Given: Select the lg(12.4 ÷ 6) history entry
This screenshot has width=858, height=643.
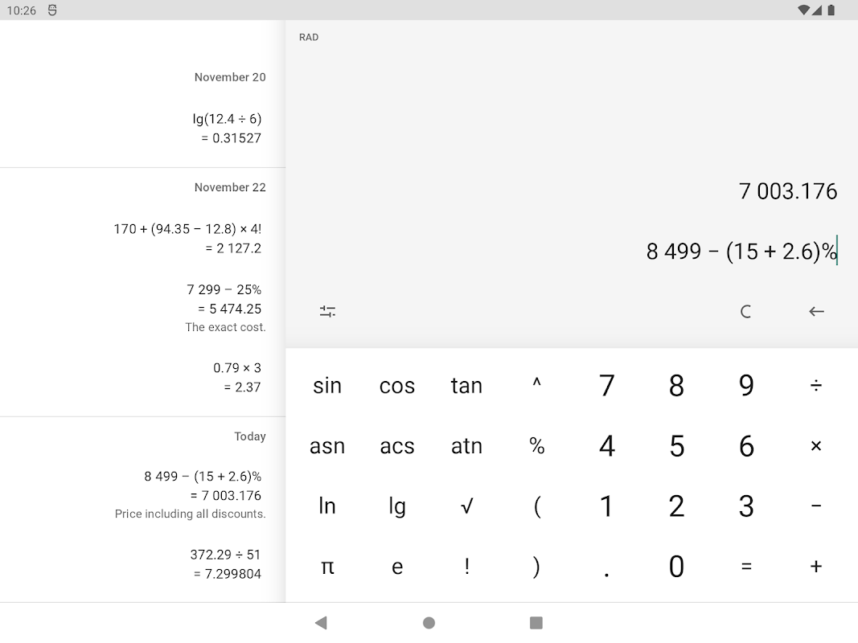Looking at the screenshot, I should coord(227,128).
